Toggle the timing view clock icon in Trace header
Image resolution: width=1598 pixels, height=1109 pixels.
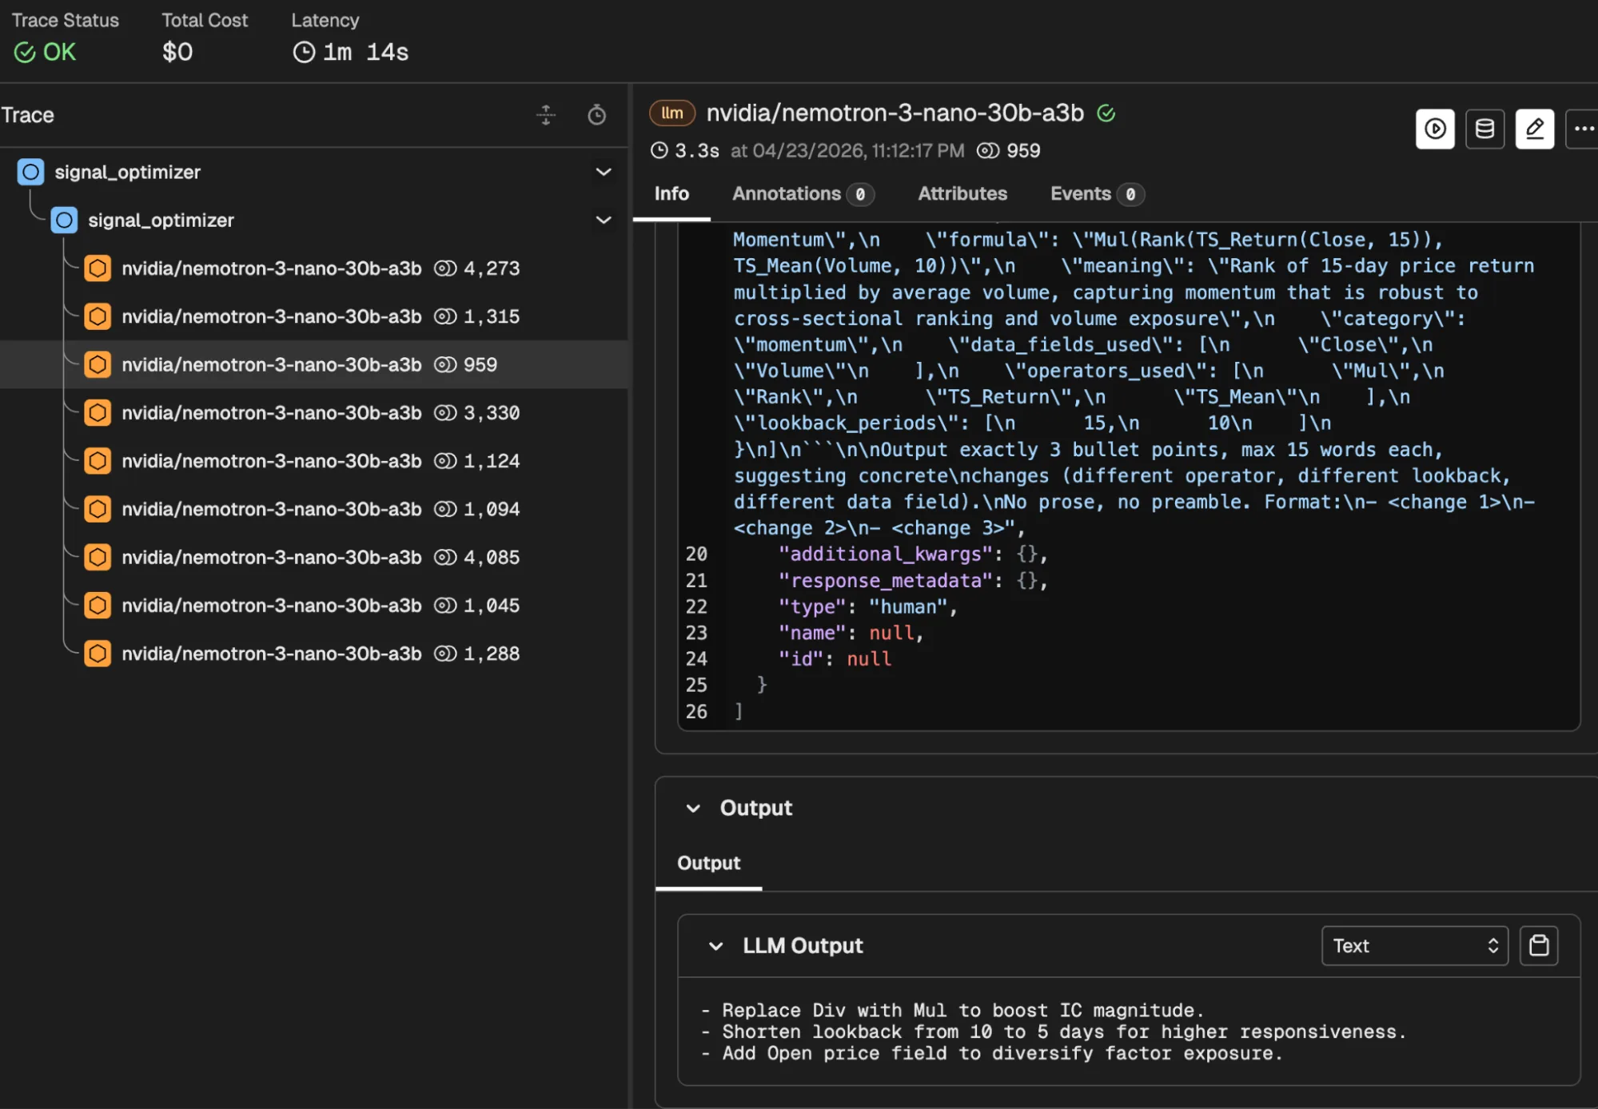[x=596, y=115]
